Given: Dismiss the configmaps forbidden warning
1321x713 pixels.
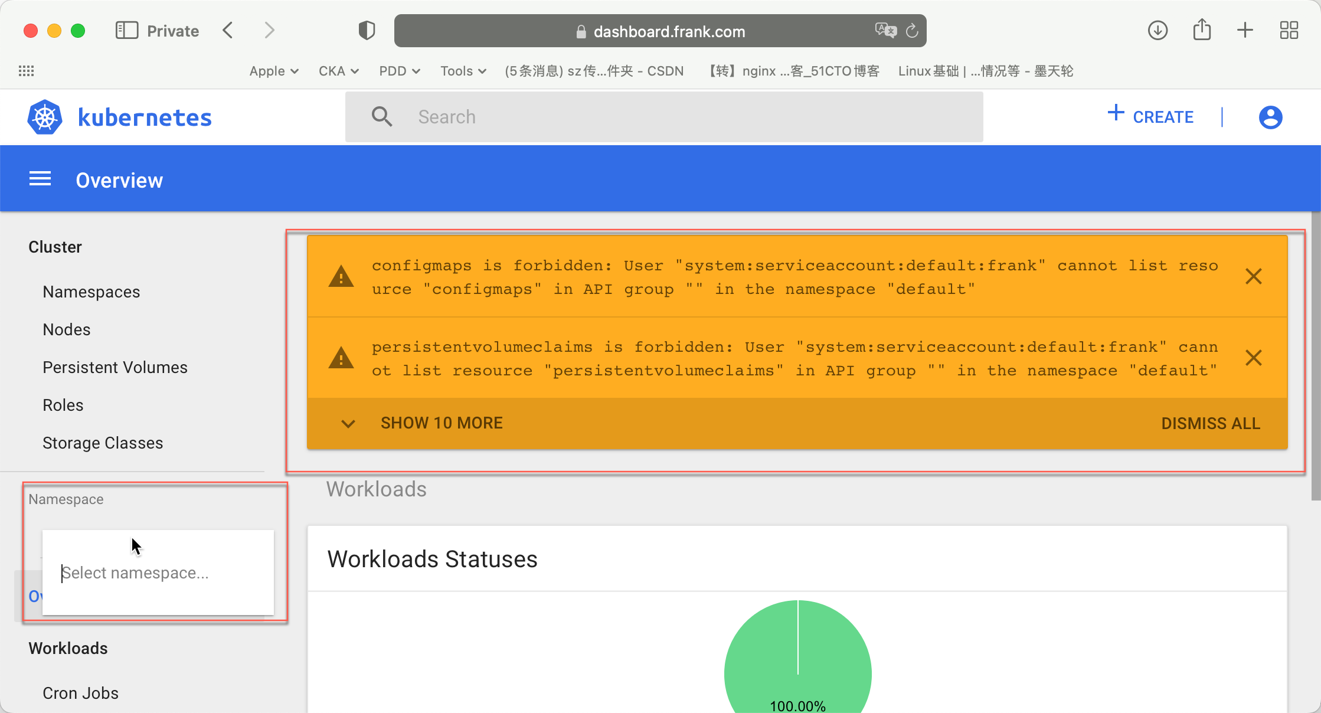Looking at the screenshot, I should 1253,276.
